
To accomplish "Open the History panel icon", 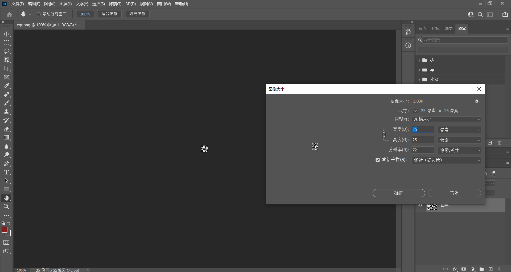I will 408,32.
